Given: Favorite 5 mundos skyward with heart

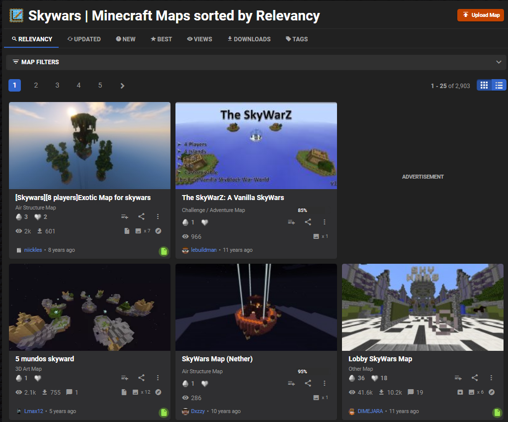Looking at the screenshot, I should point(38,378).
